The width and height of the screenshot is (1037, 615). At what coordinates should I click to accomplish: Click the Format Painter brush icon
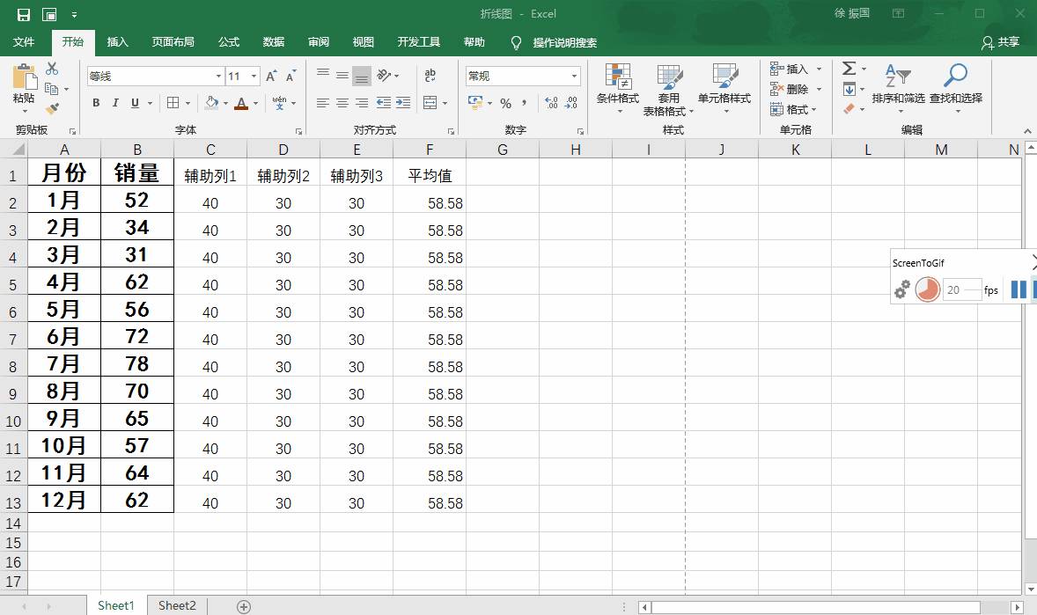(52, 108)
